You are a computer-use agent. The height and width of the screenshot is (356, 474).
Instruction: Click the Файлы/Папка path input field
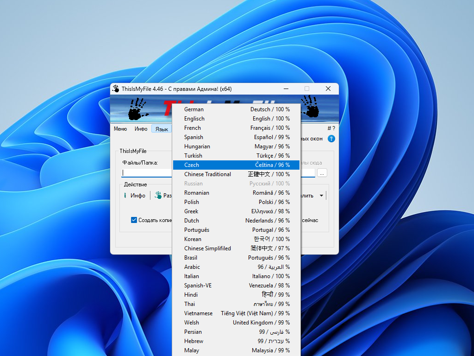click(x=146, y=172)
